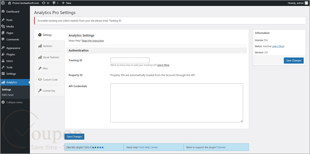Viewport: 310px width, 154px height.
Task: Click the WordPress logo icon
Action: coord(3,3)
